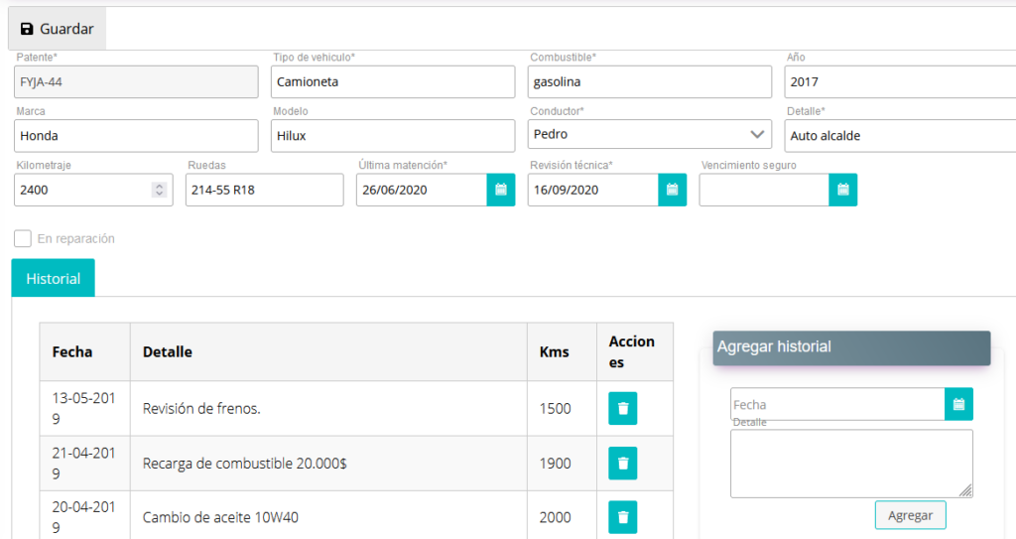
Task: Switch to the Historial tab
Action: (x=54, y=278)
